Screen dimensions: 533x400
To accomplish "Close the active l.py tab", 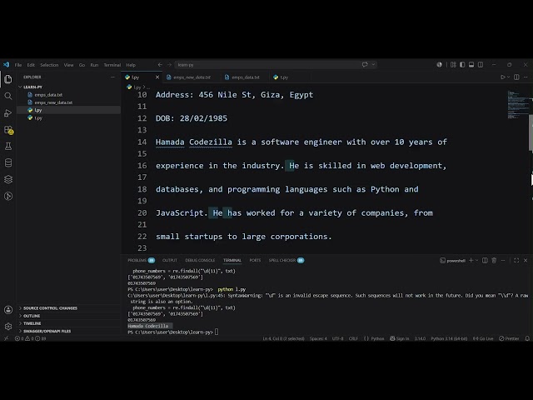I will tap(157, 77).
